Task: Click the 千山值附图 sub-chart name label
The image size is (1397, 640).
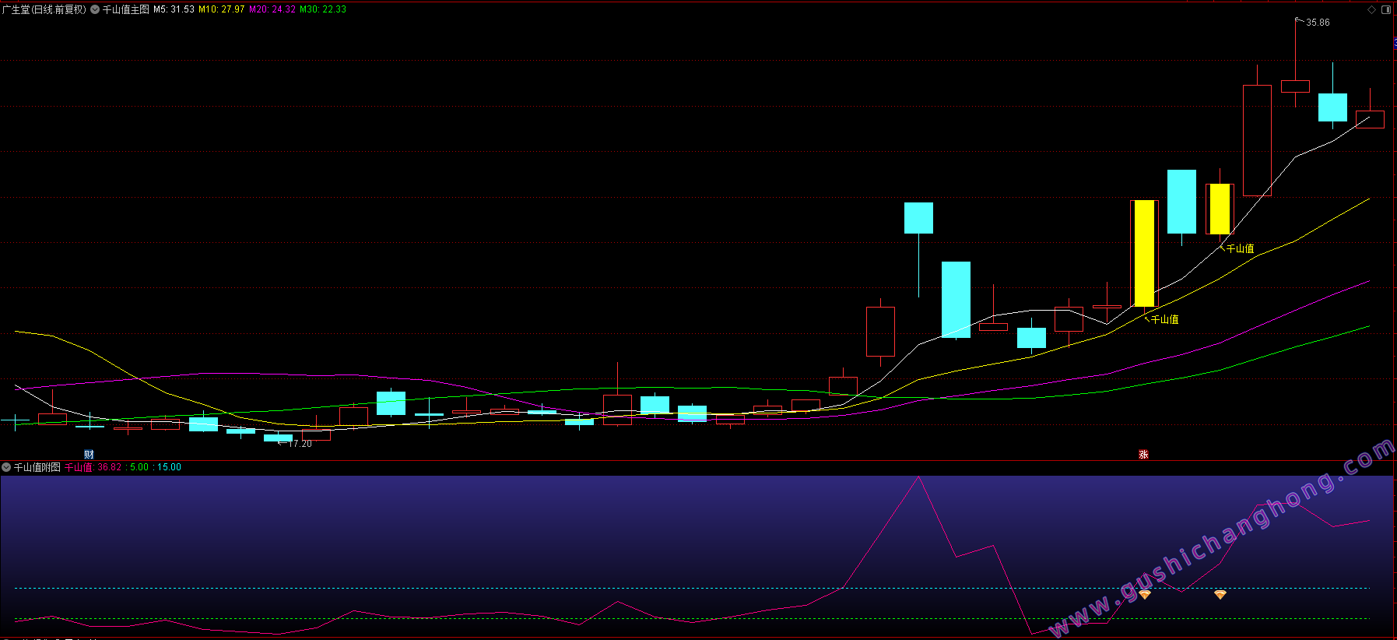Action: [x=37, y=467]
